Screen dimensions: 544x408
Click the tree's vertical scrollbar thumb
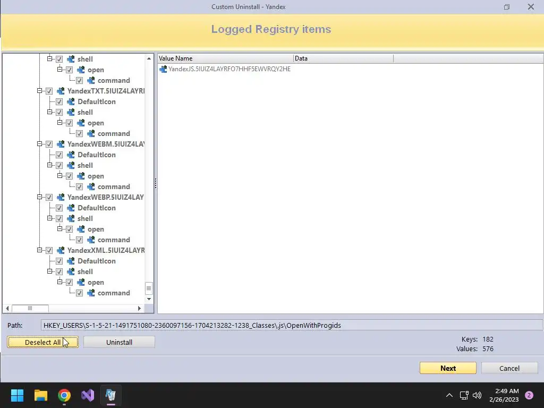149,288
